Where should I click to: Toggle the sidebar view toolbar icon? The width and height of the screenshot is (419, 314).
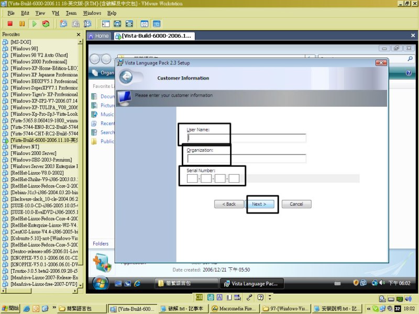tap(106, 24)
